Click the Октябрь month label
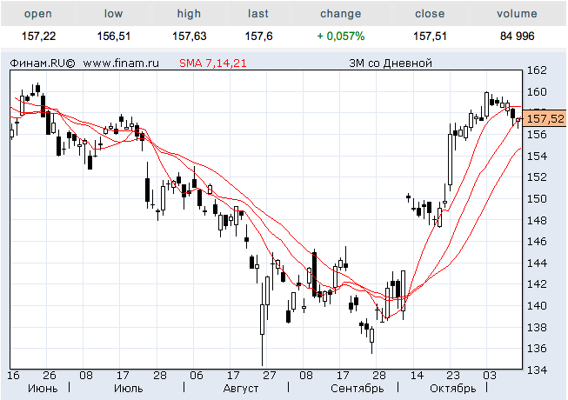 click(x=453, y=389)
